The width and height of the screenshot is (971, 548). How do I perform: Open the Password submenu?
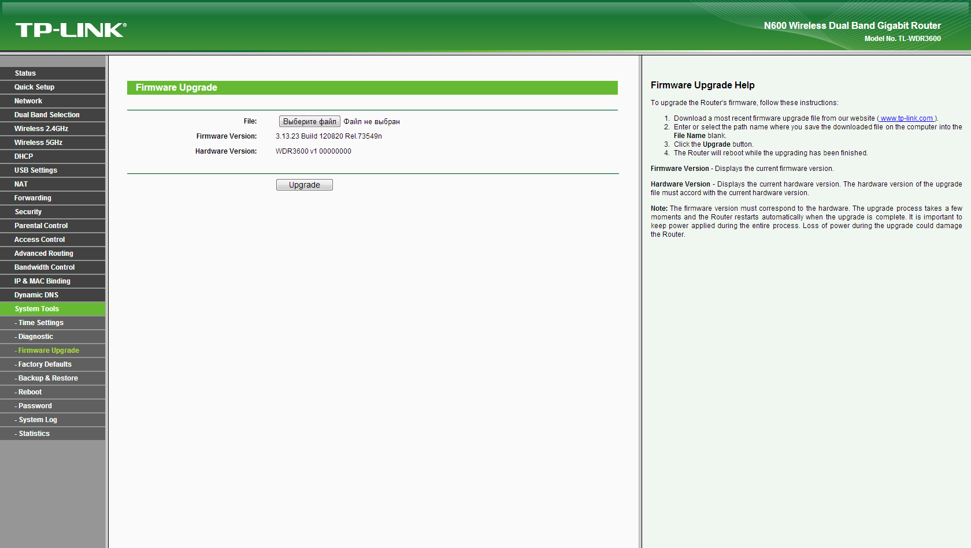53,406
